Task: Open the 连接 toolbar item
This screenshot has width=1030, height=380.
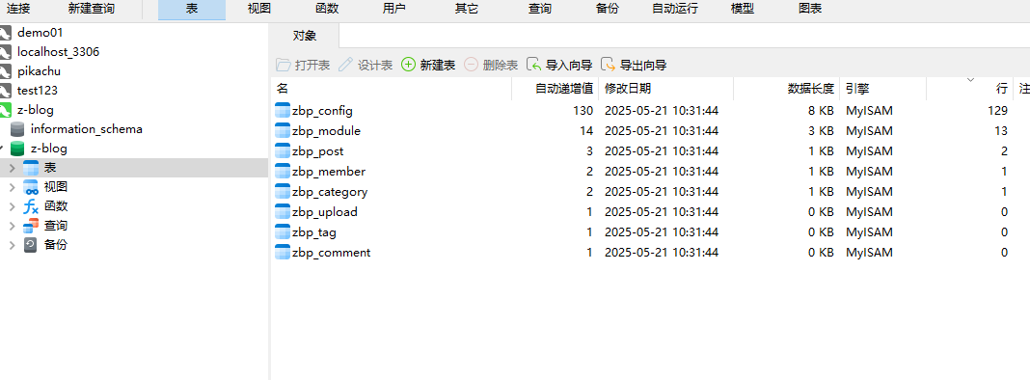Action: tap(17, 10)
